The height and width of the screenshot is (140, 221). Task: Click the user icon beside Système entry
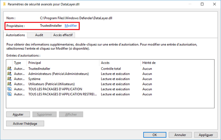(x=9, y=79)
